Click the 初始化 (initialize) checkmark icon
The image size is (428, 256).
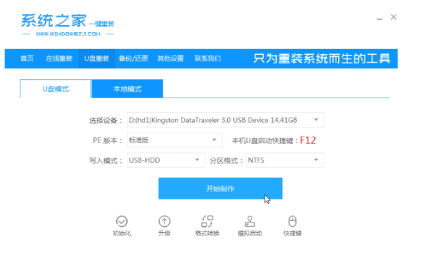click(x=122, y=222)
